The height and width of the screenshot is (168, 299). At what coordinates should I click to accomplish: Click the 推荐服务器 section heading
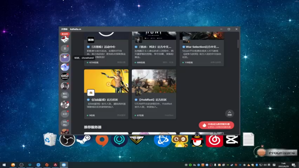(x=93, y=127)
